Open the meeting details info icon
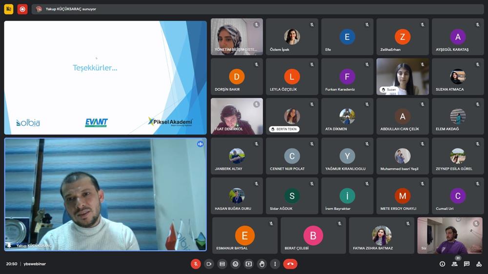The height and width of the screenshot is (274, 488). pyautogui.click(x=442, y=264)
